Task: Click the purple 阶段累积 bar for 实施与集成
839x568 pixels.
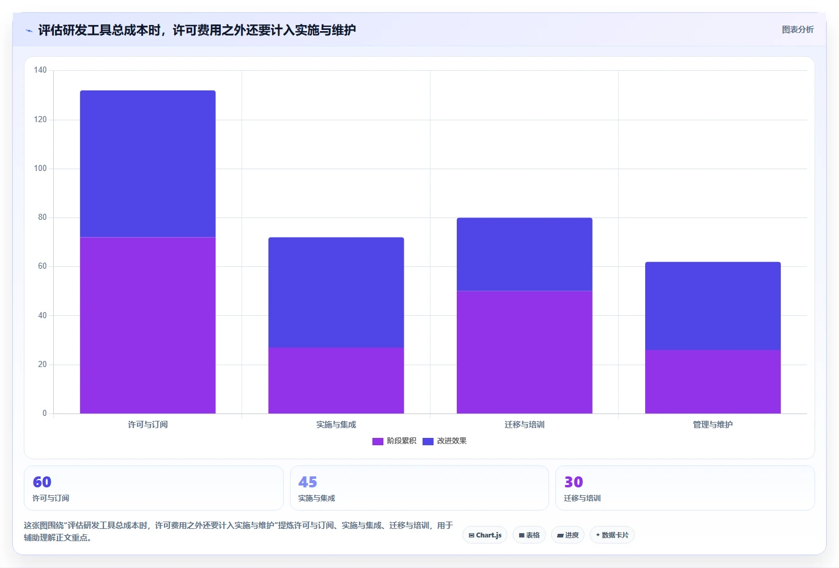Action: (336, 380)
